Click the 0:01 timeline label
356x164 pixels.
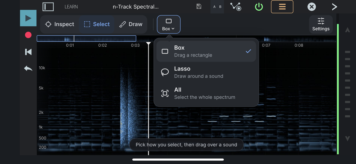[x=70, y=45]
